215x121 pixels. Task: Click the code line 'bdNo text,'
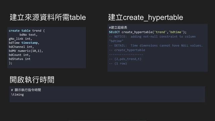tap(28, 35)
